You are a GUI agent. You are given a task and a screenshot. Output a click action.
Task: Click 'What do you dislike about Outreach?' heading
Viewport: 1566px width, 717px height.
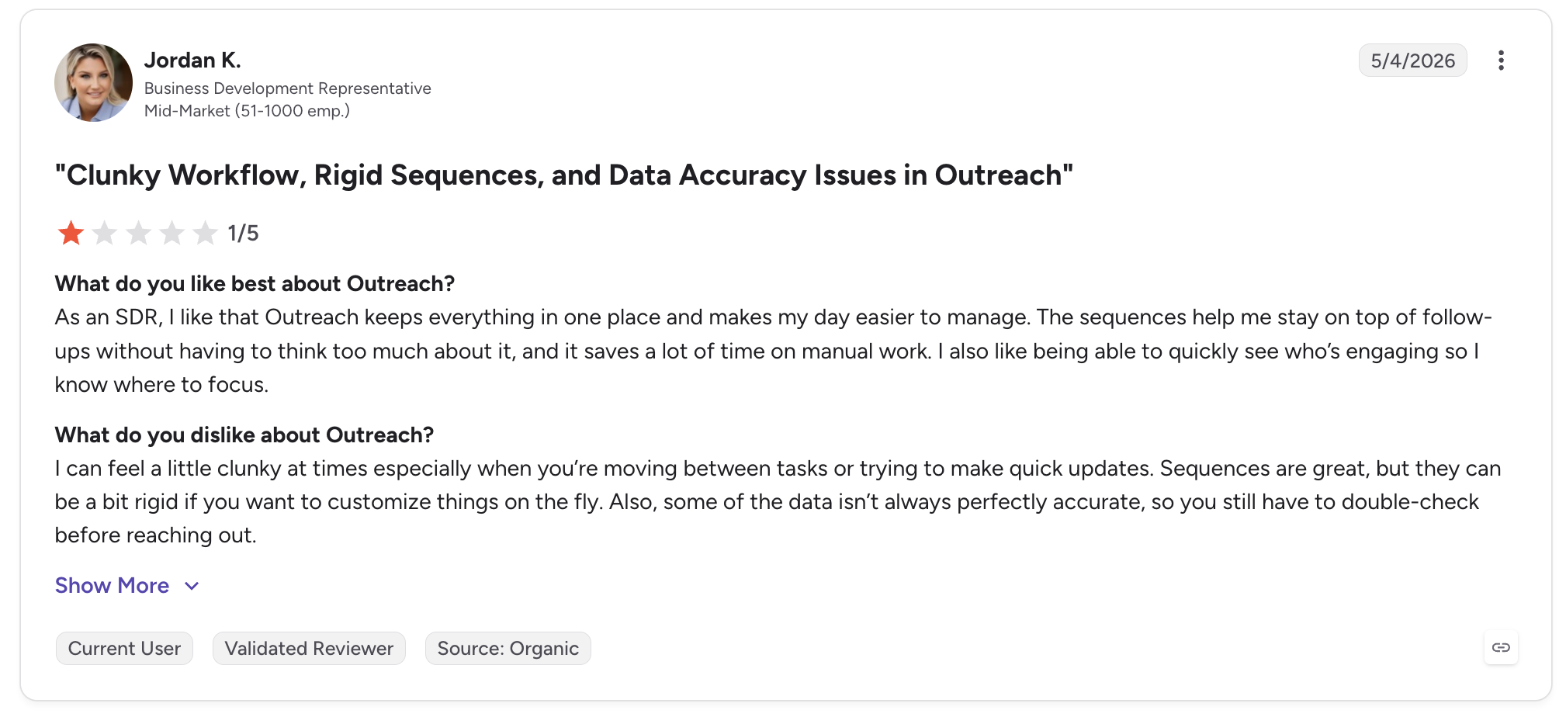point(244,435)
